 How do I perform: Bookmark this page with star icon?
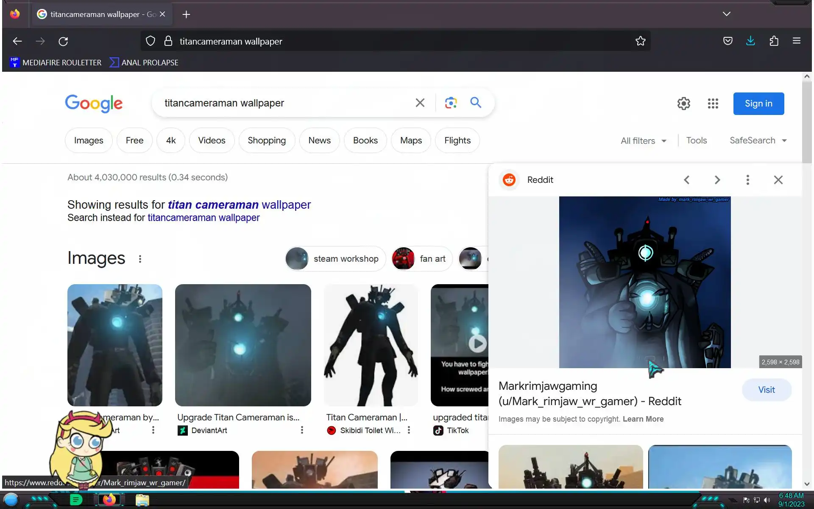coord(640,41)
